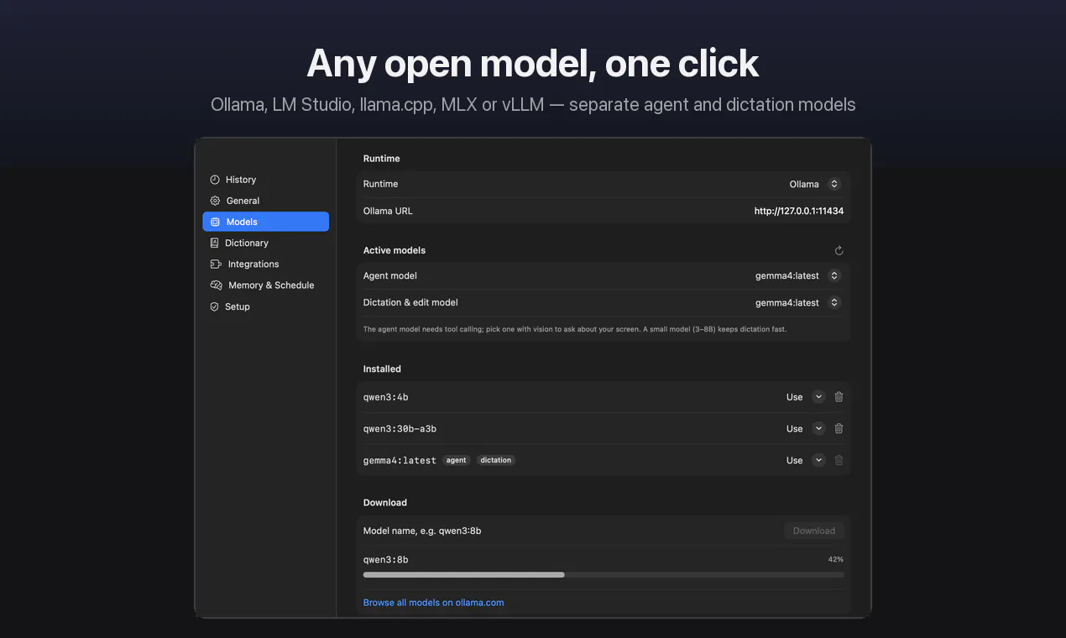Switch to Memory & Schedule tab

[x=265, y=285]
